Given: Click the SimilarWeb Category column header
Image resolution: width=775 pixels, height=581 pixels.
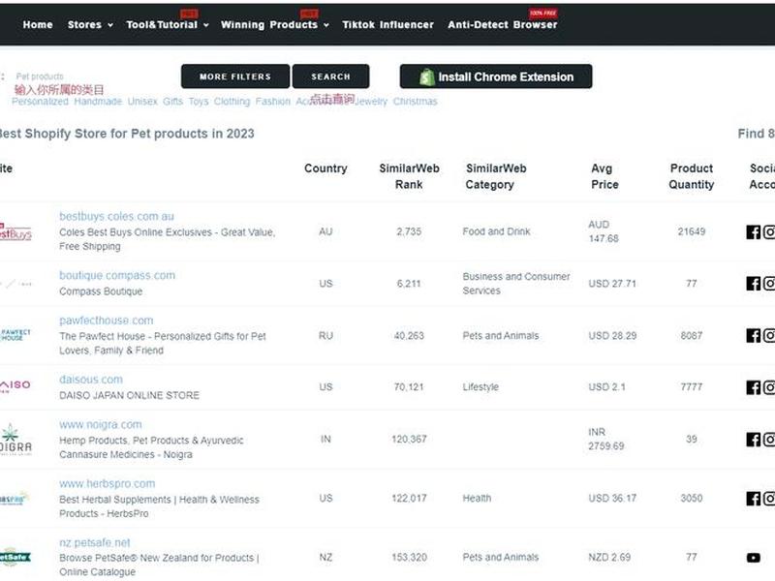Looking at the screenshot, I should coord(496,176).
